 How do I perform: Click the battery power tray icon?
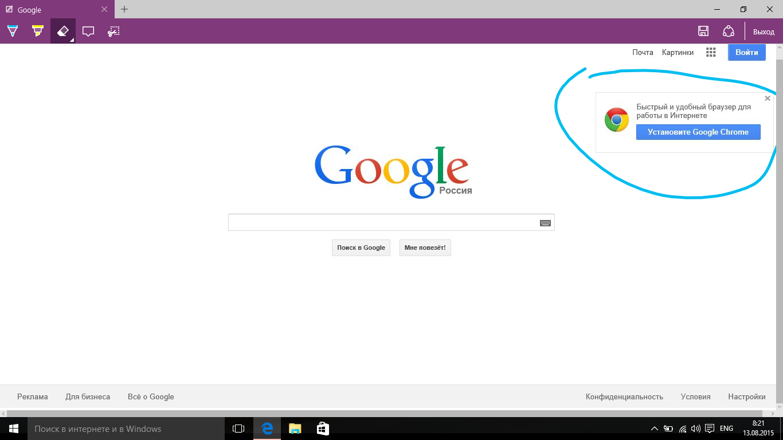[668, 429]
